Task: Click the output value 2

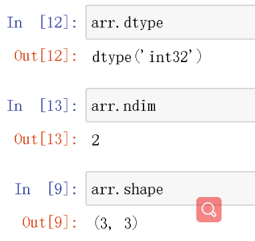Action: [95, 140]
